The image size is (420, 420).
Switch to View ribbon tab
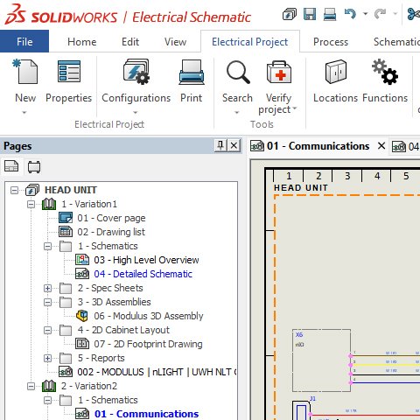click(175, 42)
